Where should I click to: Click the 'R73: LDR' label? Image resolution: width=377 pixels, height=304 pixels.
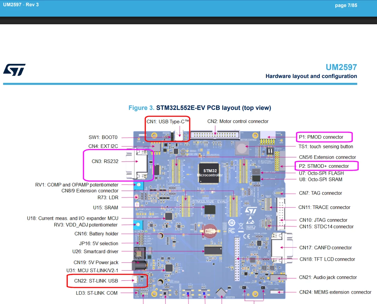tap(108, 198)
